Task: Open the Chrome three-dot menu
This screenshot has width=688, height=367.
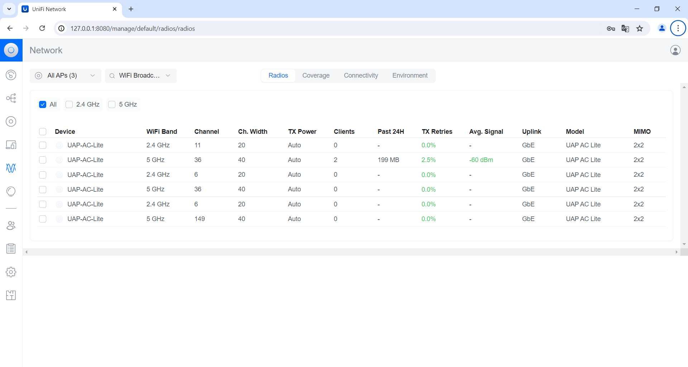Action: tap(678, 28)
